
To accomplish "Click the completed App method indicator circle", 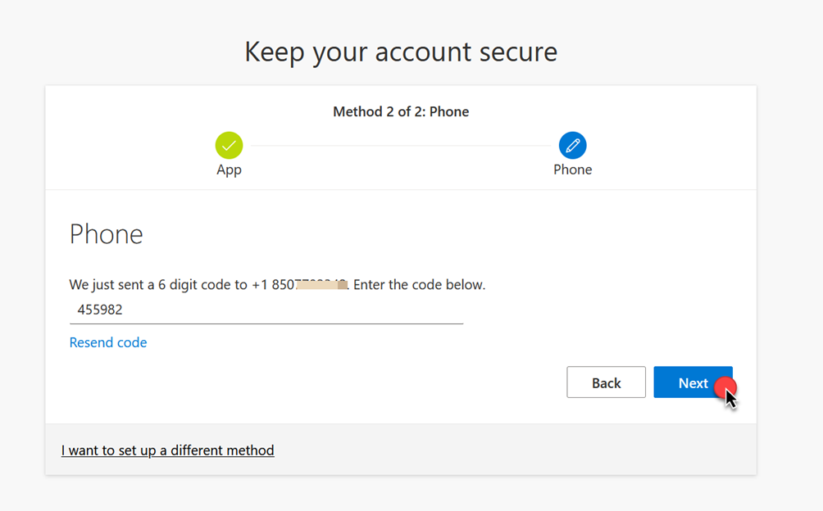I will [x=229, y=144].
